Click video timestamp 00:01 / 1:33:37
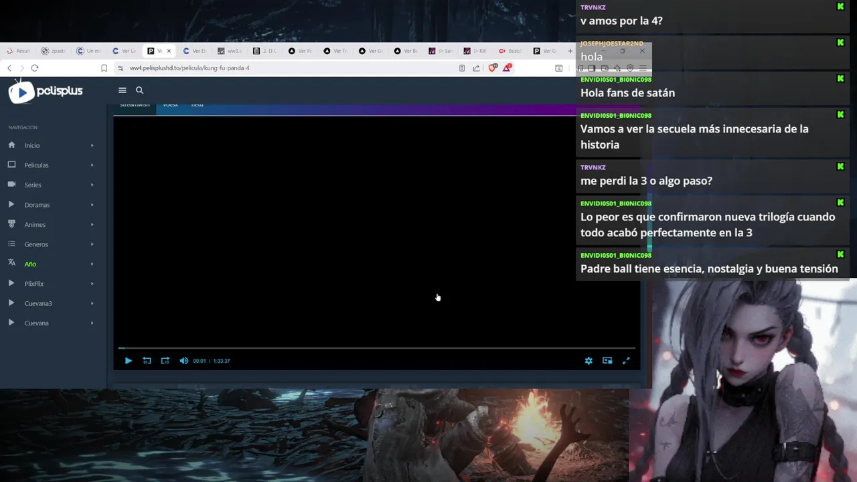 tap(212, 361)
